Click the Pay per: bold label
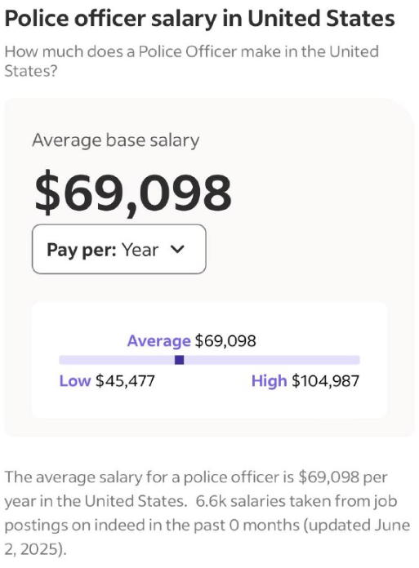 coord(82,250)
